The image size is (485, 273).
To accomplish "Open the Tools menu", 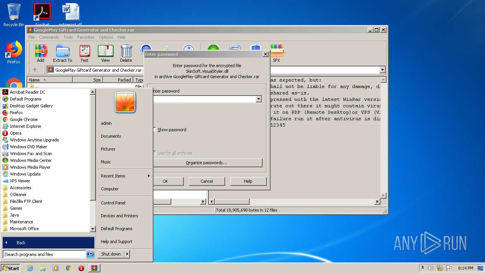I will click(x=68, y=37).
